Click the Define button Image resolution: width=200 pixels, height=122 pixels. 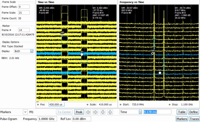(x=193, y=112)
